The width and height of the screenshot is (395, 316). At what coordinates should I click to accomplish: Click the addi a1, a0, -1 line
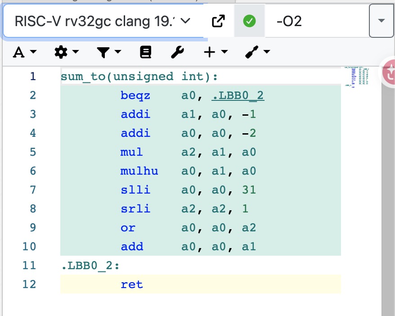coord(201,114)
